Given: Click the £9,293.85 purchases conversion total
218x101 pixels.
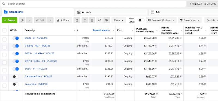Looking at the screenshot, I should point(150,94).
